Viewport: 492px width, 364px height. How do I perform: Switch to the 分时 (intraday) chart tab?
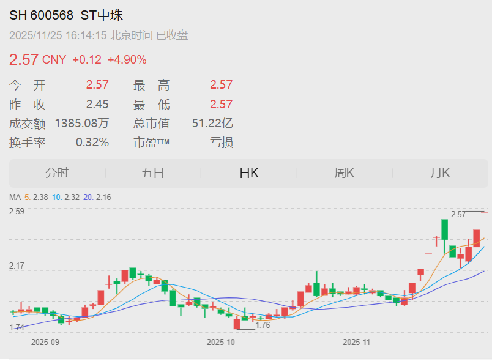(58, 173)
